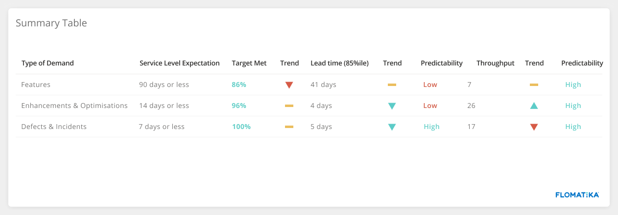Click Service Level Expectation column header

pos(179,63)
